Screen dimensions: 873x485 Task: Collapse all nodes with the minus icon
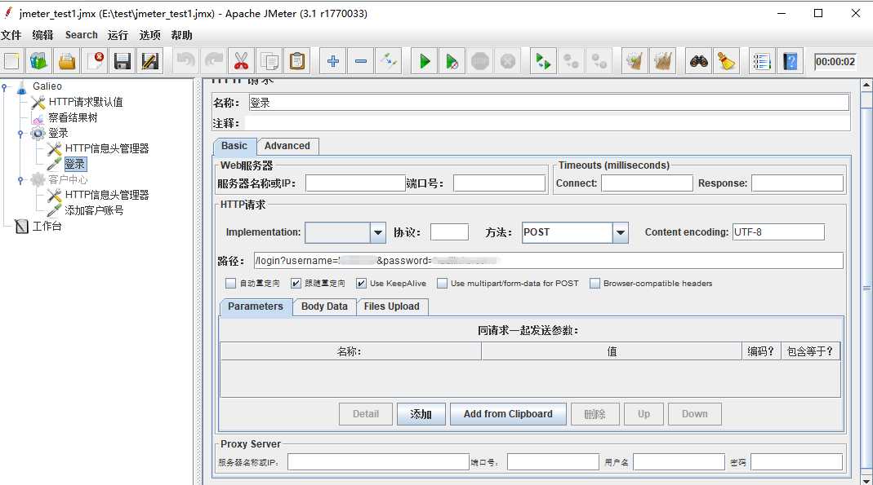pyautogui.click(x=361, y=61)
